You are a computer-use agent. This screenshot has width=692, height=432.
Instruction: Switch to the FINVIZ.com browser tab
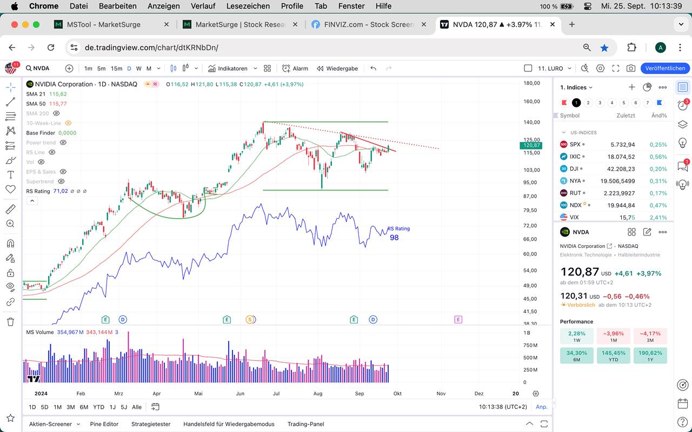click(x=369, y=24)
